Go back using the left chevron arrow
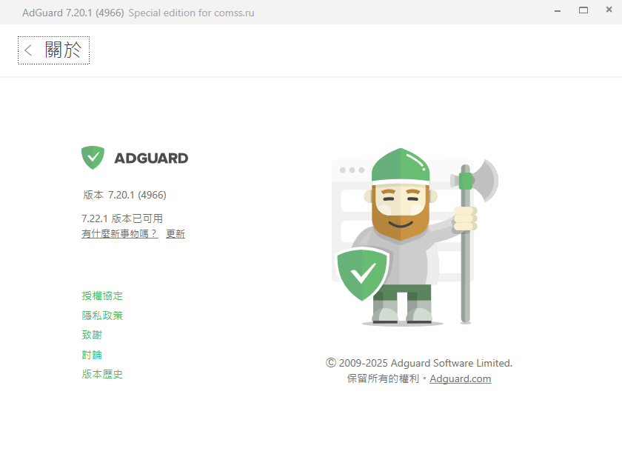The width and height of the screenshot is (622, 474). coord(28,50)
